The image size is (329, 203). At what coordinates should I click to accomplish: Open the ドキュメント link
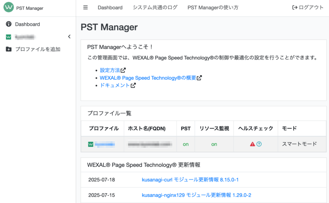point(115,85)
